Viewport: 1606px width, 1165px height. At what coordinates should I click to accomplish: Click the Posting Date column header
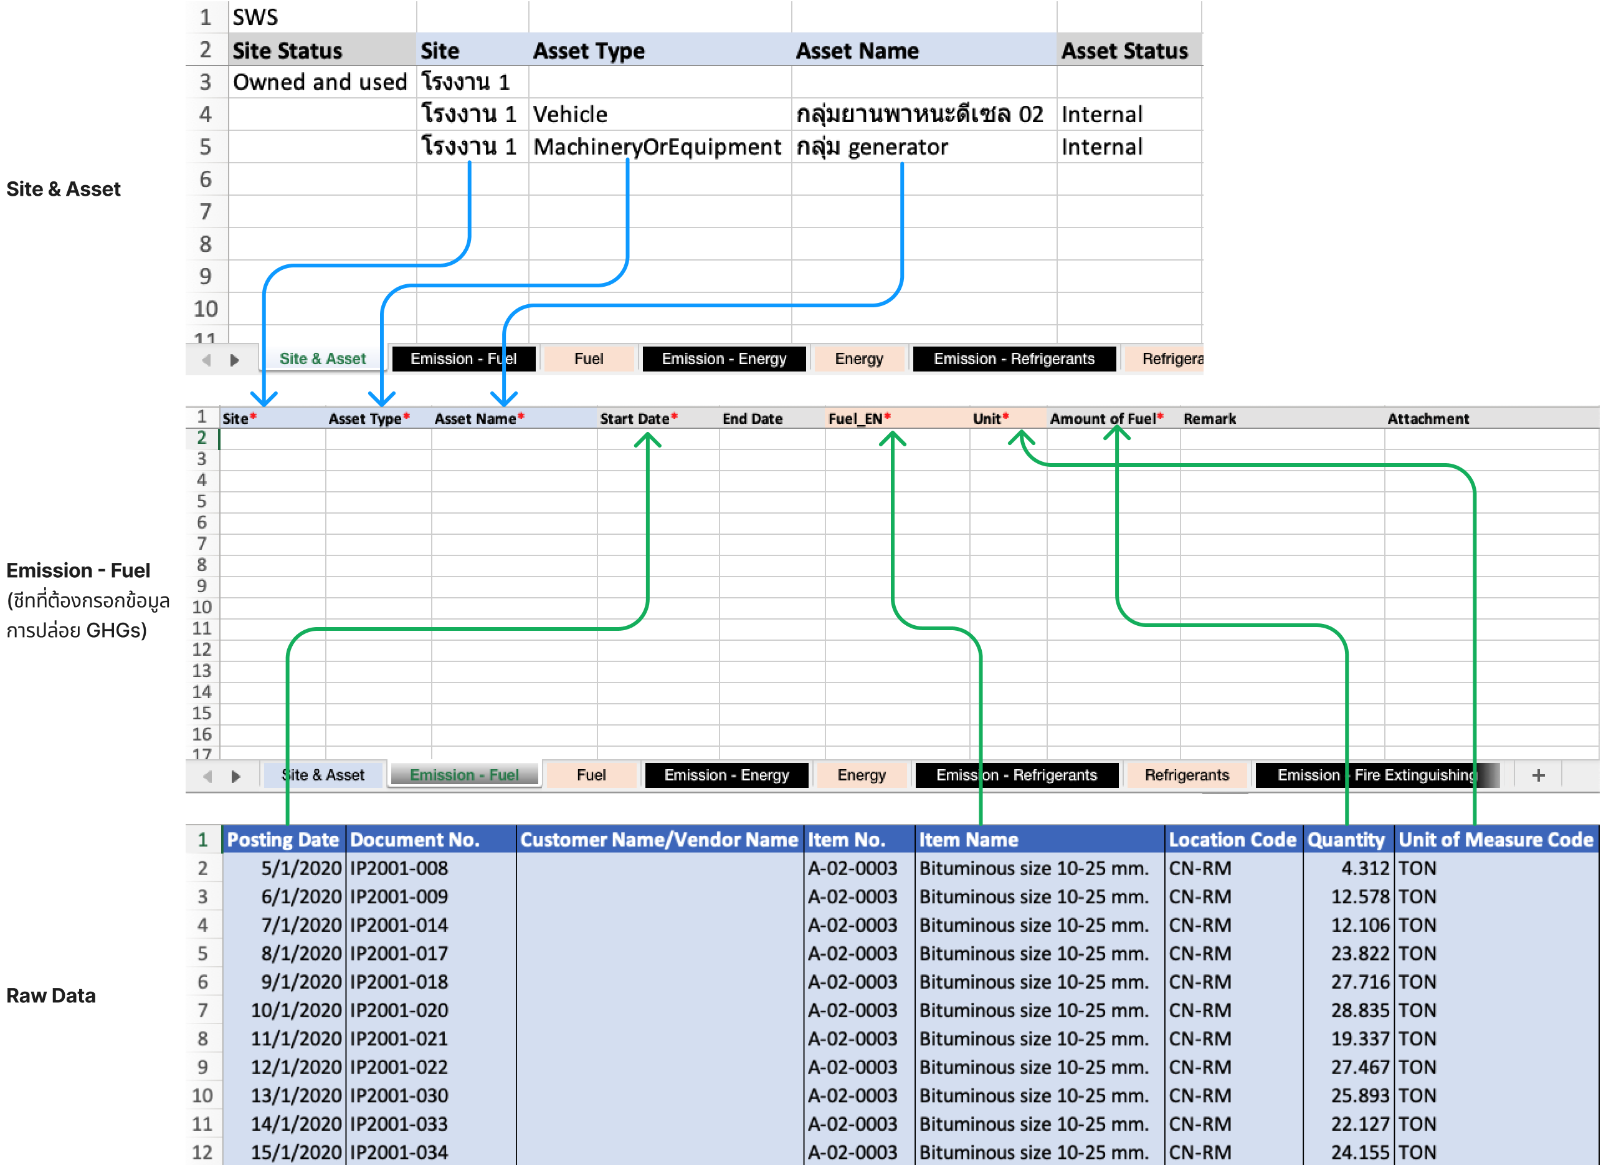coord(283,840)
